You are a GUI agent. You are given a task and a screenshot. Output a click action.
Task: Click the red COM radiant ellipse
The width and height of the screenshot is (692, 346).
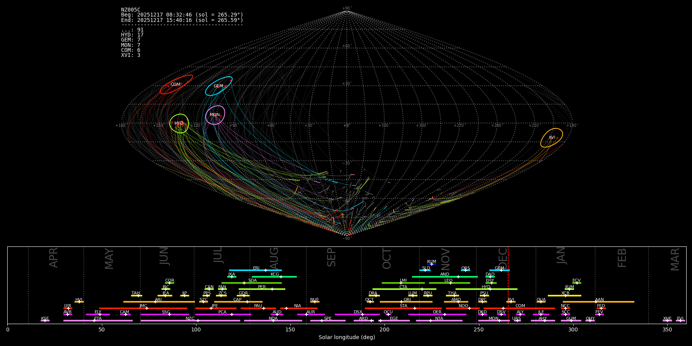click(176, 85)
